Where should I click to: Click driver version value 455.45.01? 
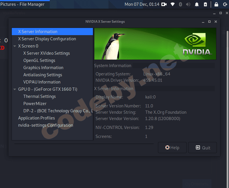tap(152, 80)
